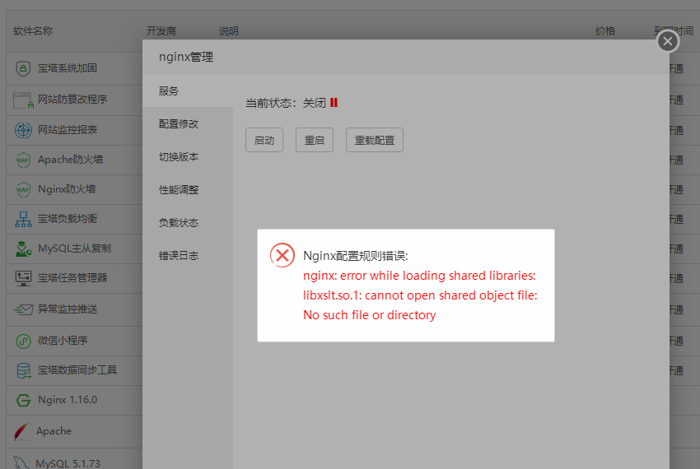Click the red stopped status indicator

point(334,103)
